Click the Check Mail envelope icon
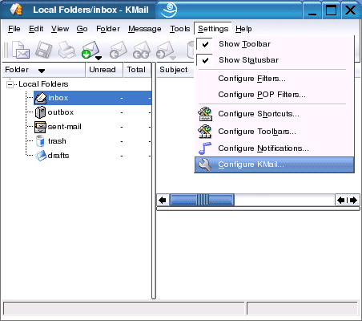 [x=90, y=49]
